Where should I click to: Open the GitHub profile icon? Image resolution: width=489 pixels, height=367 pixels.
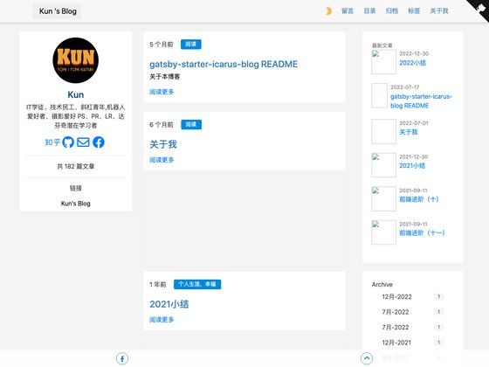[68, 142]
